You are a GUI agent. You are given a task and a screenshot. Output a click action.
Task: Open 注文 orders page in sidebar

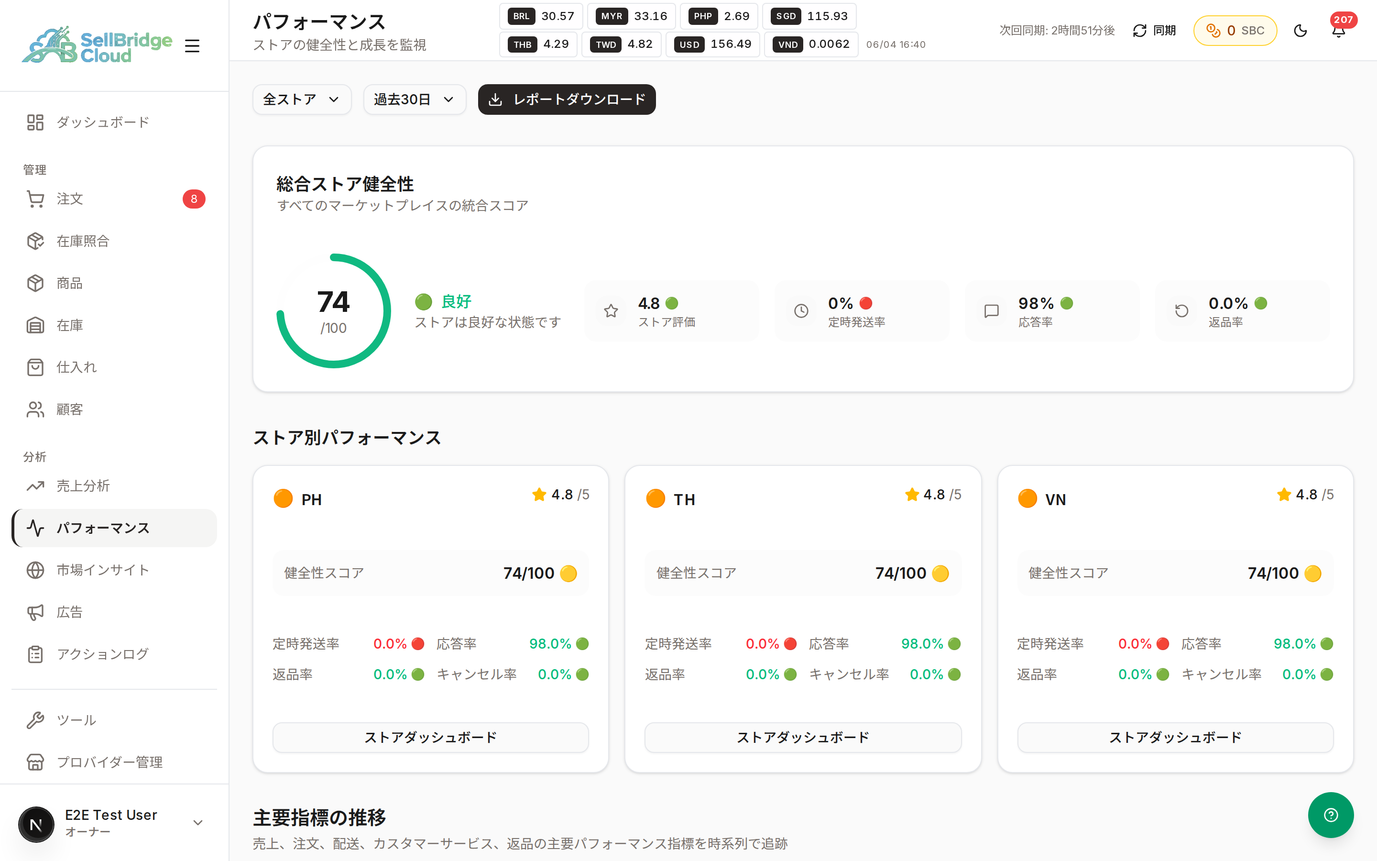tap(114, 199)
